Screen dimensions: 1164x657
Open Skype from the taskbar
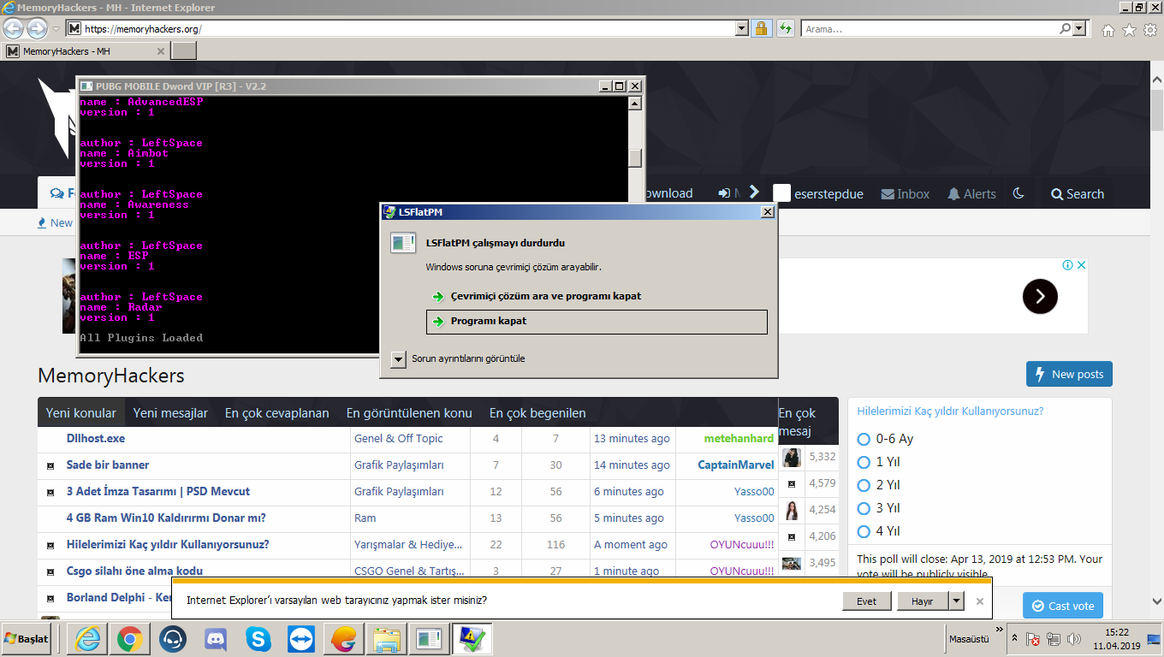(x=258, y=638)
